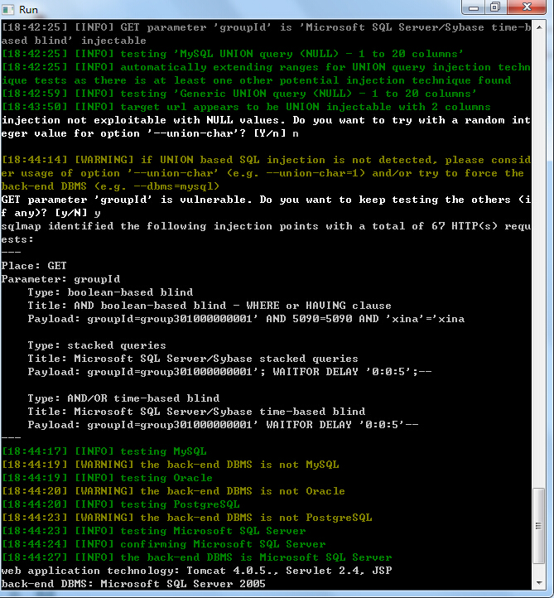Click 'sqlmap identified the following injection points' line
Image resolution: width=554 pixels, height=598 pixels.
266,233
